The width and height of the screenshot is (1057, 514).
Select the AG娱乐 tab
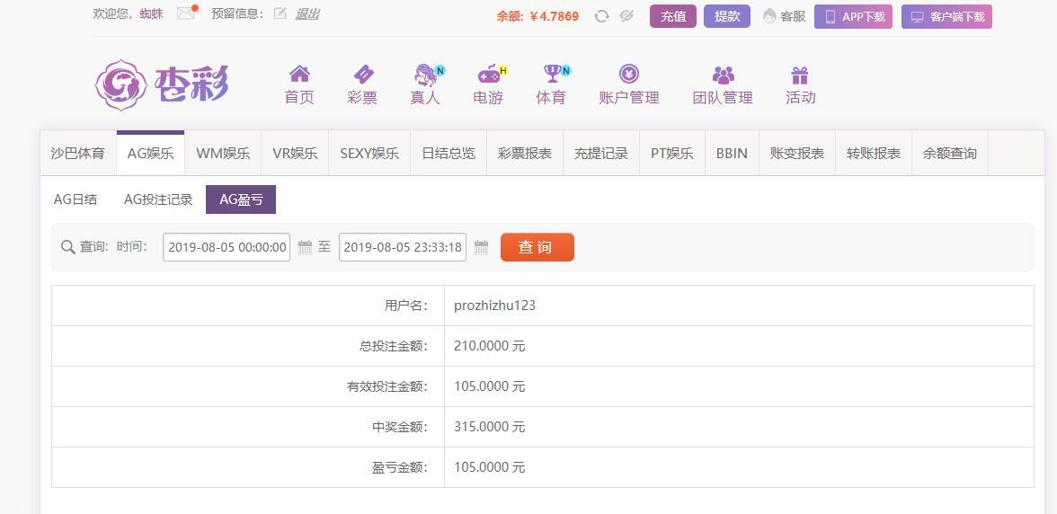coord(150,153)
